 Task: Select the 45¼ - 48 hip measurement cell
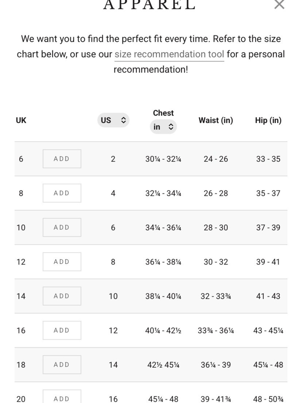point(268,365)
